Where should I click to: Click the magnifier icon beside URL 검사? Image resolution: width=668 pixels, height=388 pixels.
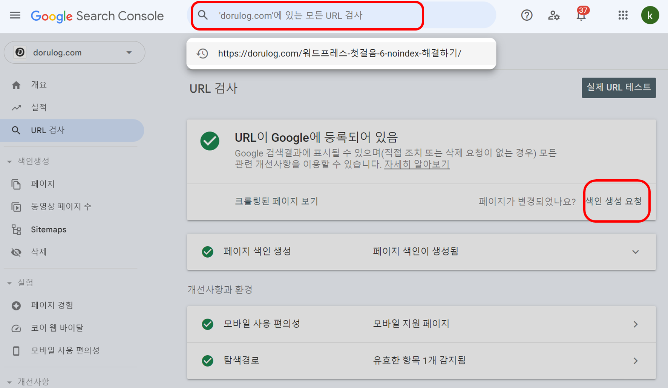click(16, 130)
